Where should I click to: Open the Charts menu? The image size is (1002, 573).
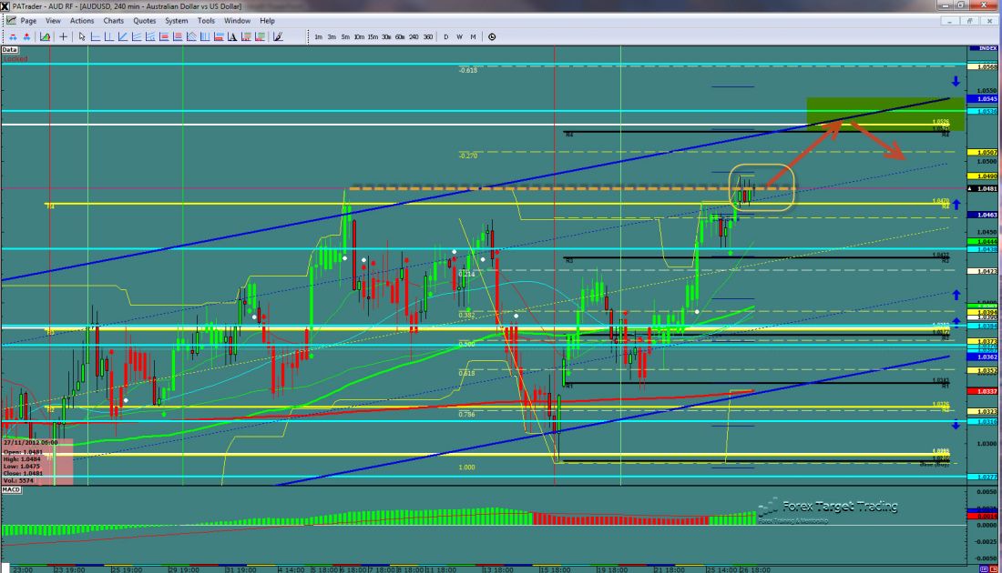(x=114, y=20)
